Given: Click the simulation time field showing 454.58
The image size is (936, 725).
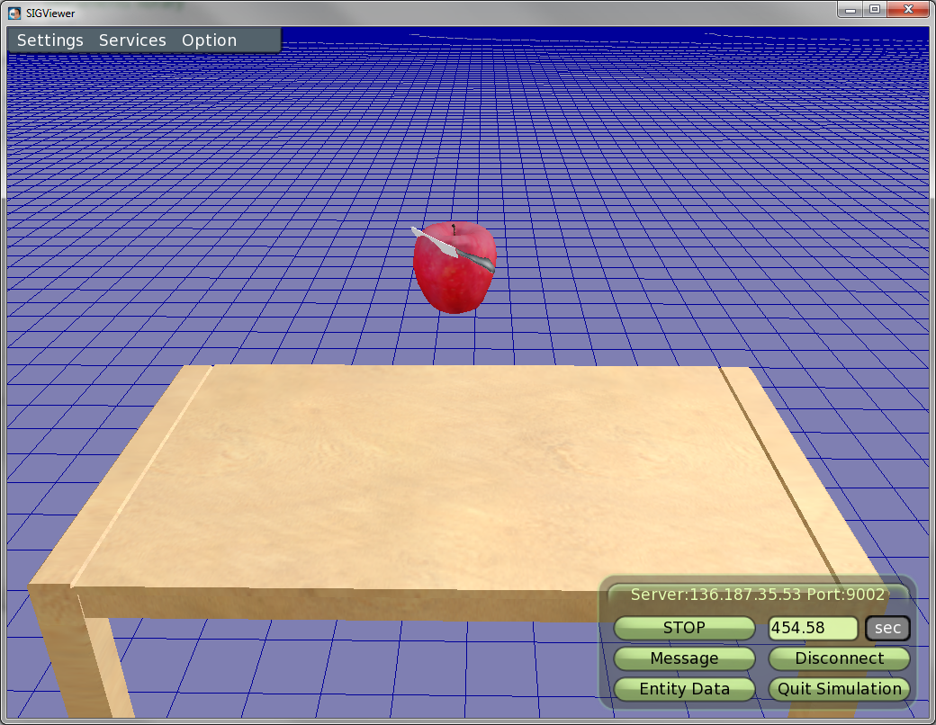Looking at the screenshot, I should click(x=812, y=628).
